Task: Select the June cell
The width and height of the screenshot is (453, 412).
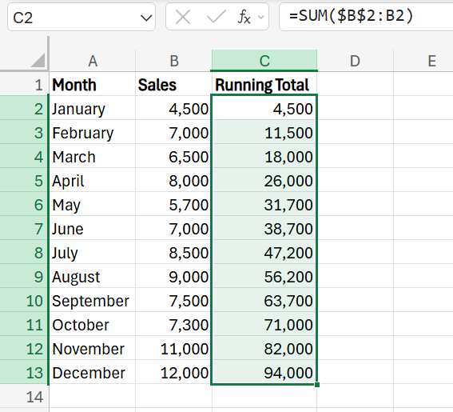Action: [93, 229]
